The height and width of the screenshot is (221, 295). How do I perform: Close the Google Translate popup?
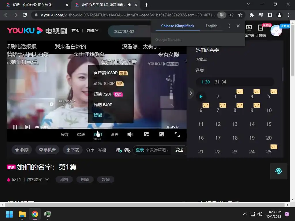point(238,26)
